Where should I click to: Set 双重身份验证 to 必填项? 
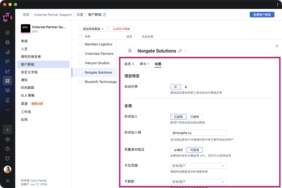pos(178,150)
